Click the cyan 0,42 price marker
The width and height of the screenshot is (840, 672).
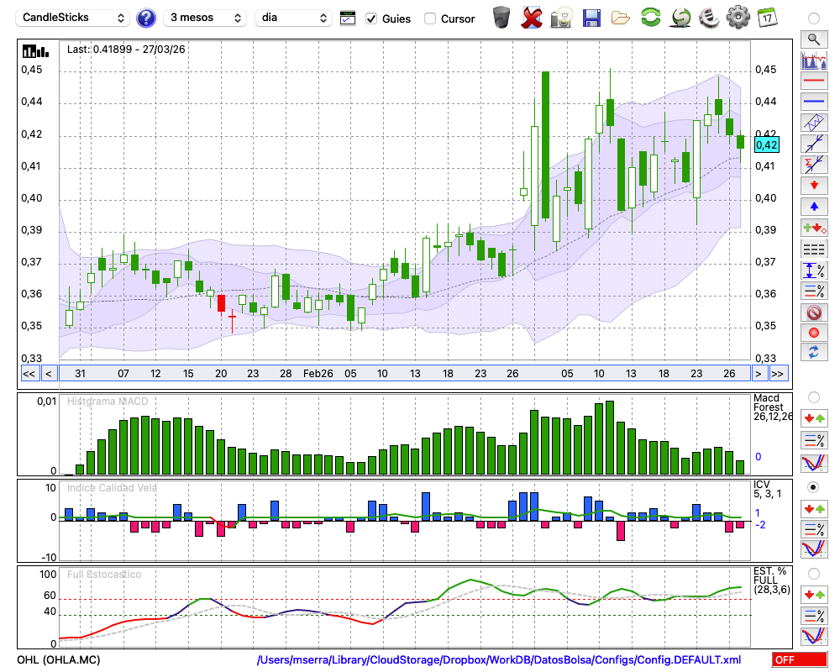766,145
